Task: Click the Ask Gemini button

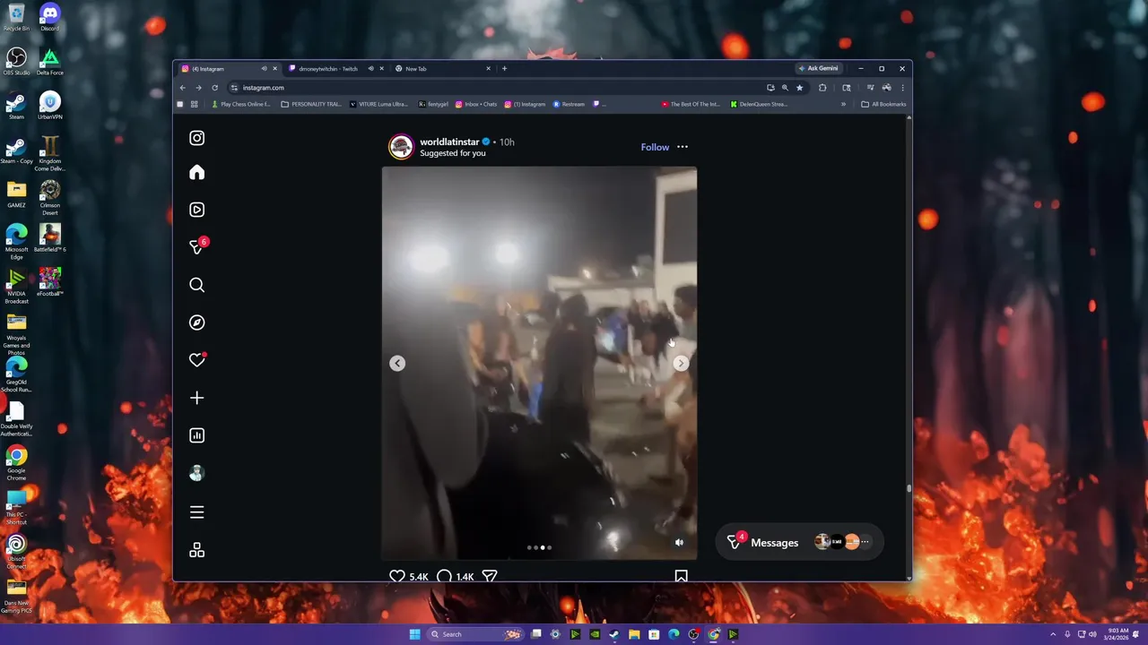Action: pyautogui.click(x=818, y=68)
